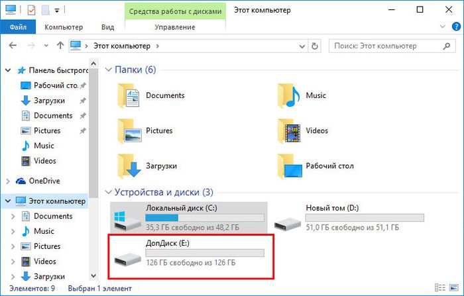
Task: Click the computer icon in title bar
Action: (11, 10)
